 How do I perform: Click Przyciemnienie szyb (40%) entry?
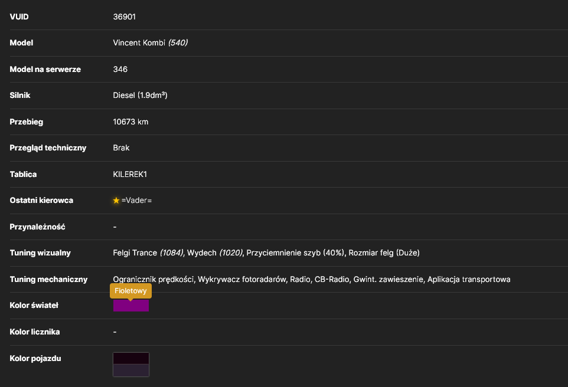[x=295, y=252]
